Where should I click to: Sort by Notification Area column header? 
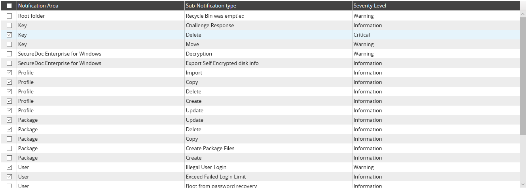[101, 6]
